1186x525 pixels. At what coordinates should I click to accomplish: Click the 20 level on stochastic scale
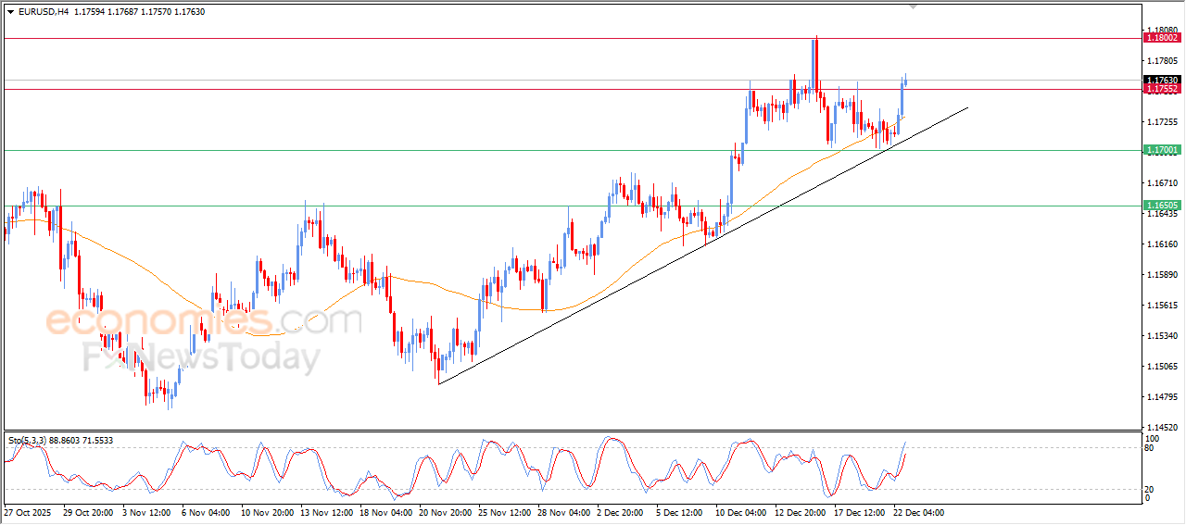pos(1152,488)
